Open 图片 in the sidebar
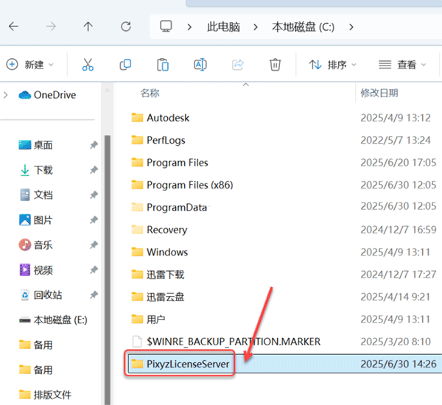 pyautogui.click(x=36, y=220)
